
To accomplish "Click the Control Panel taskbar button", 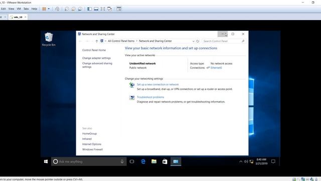I will pyautogui.click(x=176, y=161).
